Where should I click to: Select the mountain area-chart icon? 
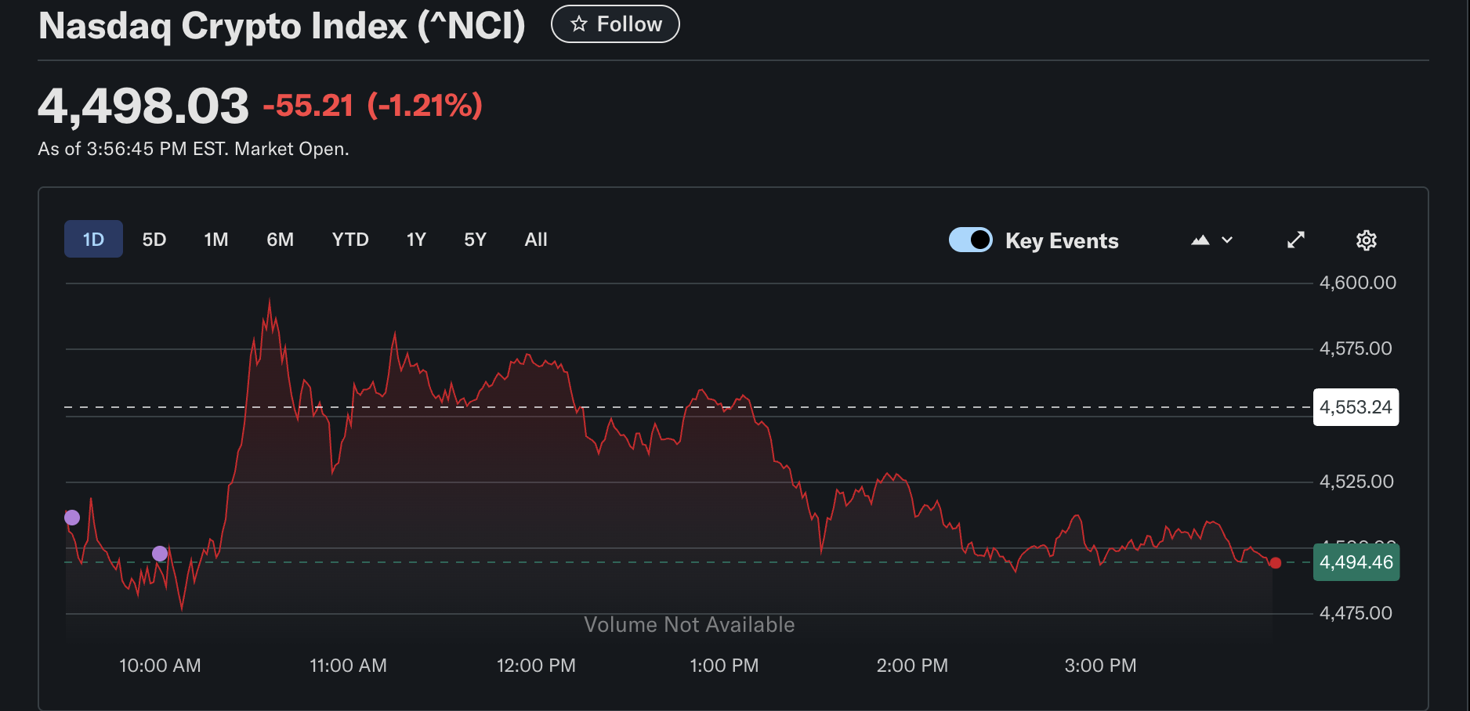coord(1202,240)
